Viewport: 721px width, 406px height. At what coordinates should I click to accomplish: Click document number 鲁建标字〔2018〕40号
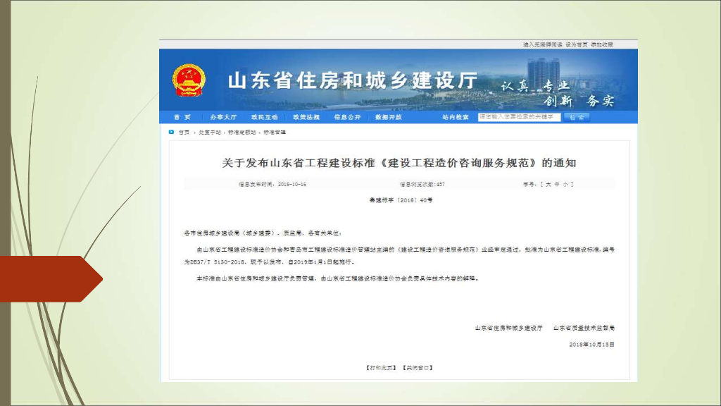401,200
